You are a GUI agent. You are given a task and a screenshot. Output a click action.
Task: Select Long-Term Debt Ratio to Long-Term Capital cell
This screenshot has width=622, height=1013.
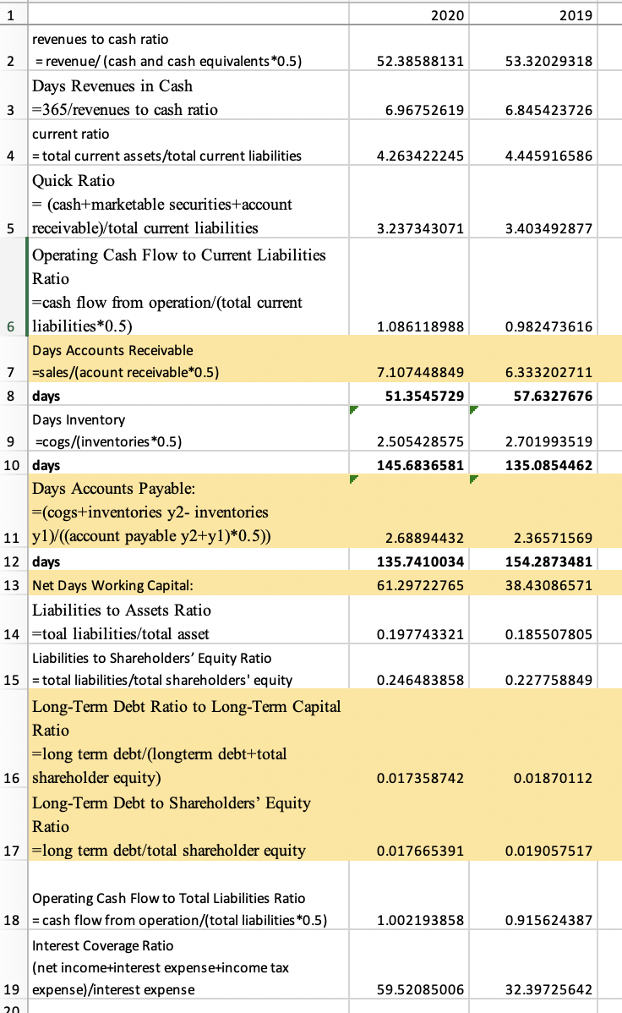(x=188, y=740)
